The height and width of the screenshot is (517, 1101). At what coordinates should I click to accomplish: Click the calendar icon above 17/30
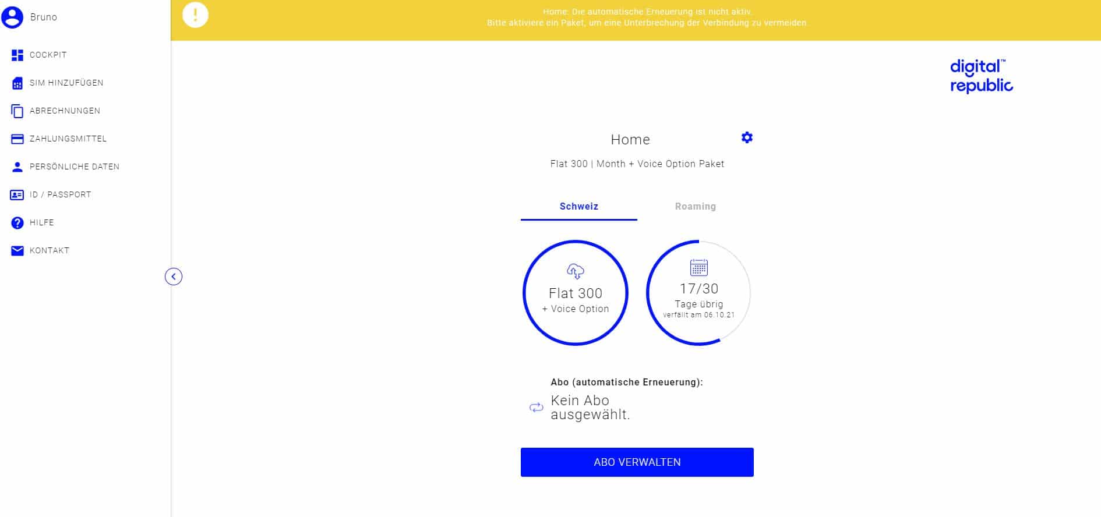[698, 267]
